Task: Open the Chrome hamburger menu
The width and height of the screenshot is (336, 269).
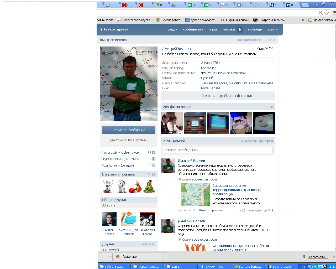Action: pyautogui.click(x=334, y=13)
